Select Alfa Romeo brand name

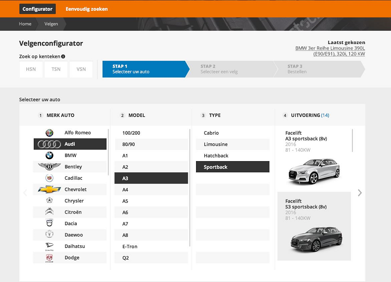78,133
